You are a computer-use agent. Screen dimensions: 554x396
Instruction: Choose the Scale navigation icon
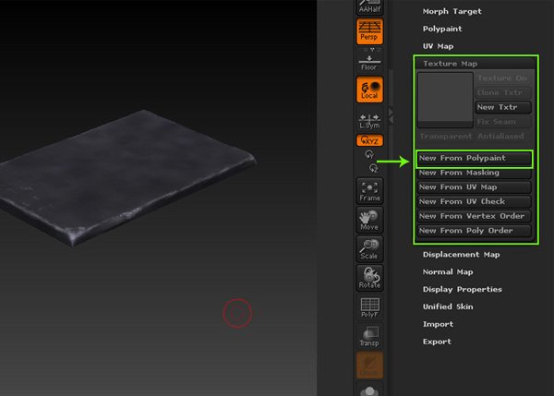369,247
